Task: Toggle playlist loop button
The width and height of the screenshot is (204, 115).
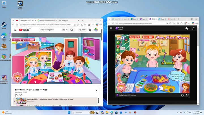Action: click(x=16, y=95)
